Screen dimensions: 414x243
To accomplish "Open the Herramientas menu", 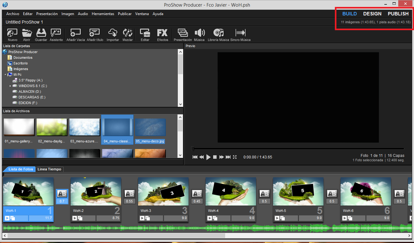I will click(x=103, y=14).
